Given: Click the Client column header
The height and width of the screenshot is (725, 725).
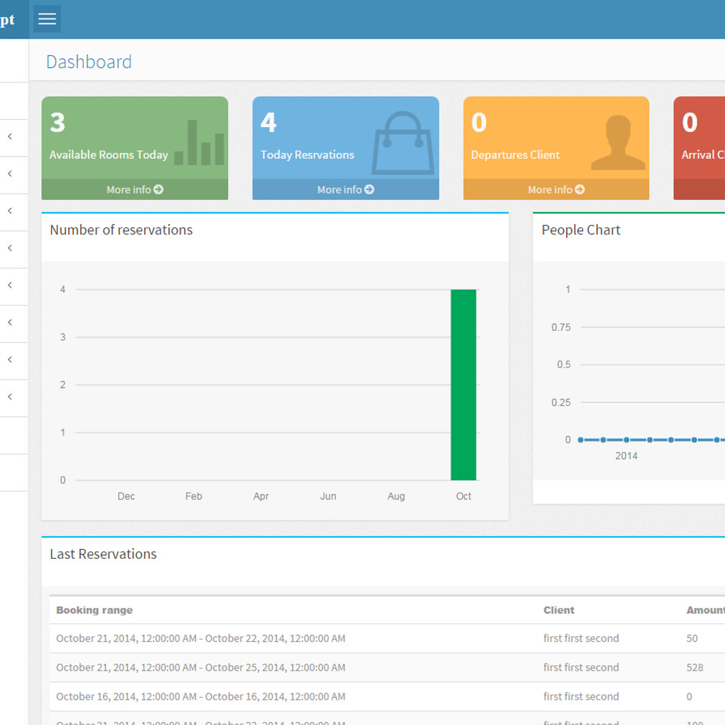Looking at the screenshot, I should tap(559, 610).
